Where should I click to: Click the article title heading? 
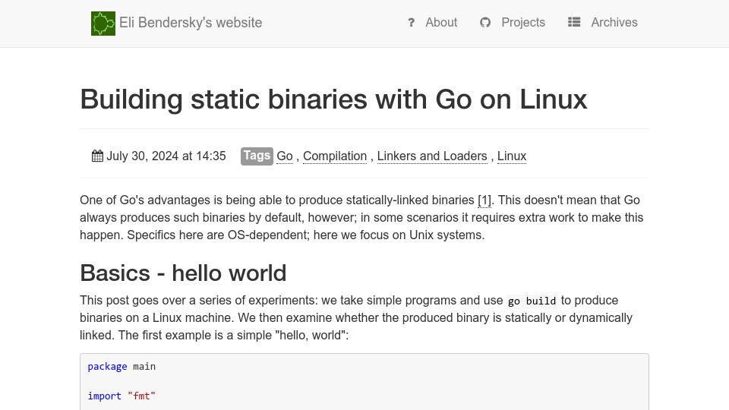click(333, 99)
